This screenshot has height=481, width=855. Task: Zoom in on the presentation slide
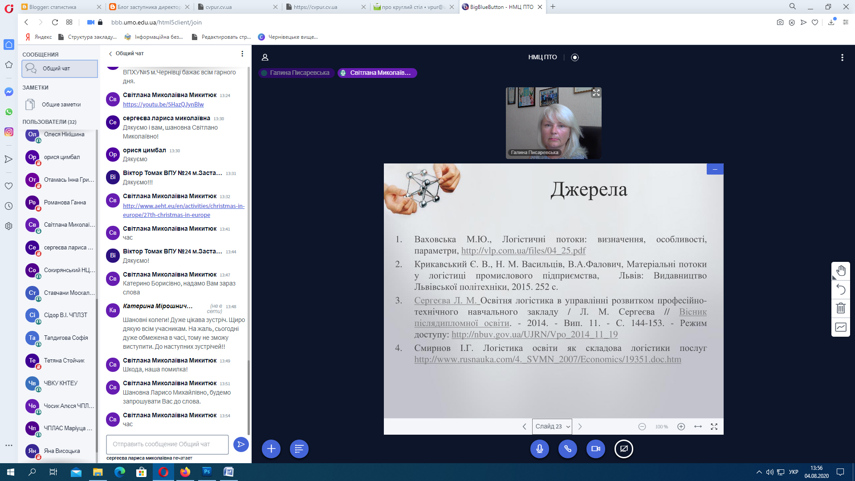(681, 427)
